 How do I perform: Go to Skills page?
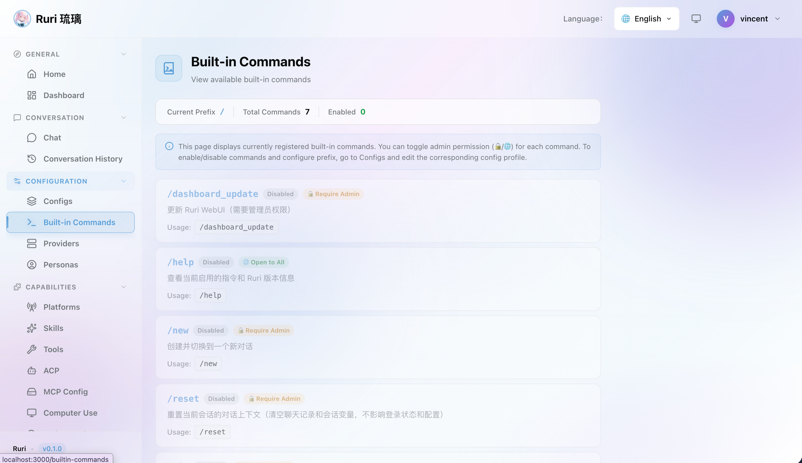pyautogui.click(x=70, y=328)
